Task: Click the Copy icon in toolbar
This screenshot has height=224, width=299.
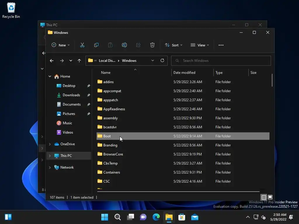Action: pyautogui.click(x=96, y=45)
